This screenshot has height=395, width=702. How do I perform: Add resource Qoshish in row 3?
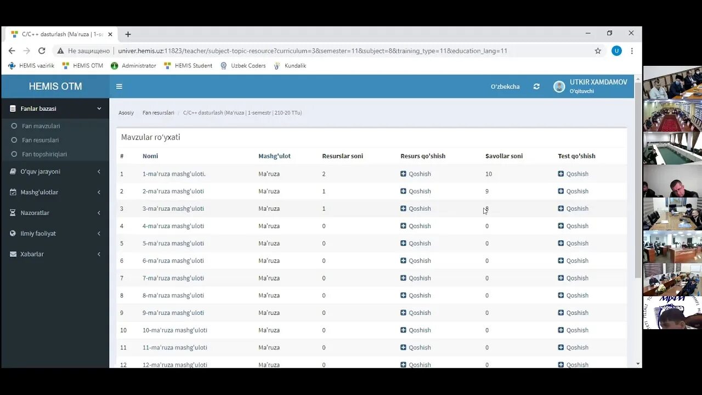point(416,208)
